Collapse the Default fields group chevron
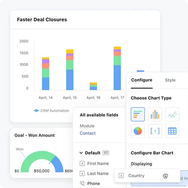188x188 pixels. coord(81,153)
